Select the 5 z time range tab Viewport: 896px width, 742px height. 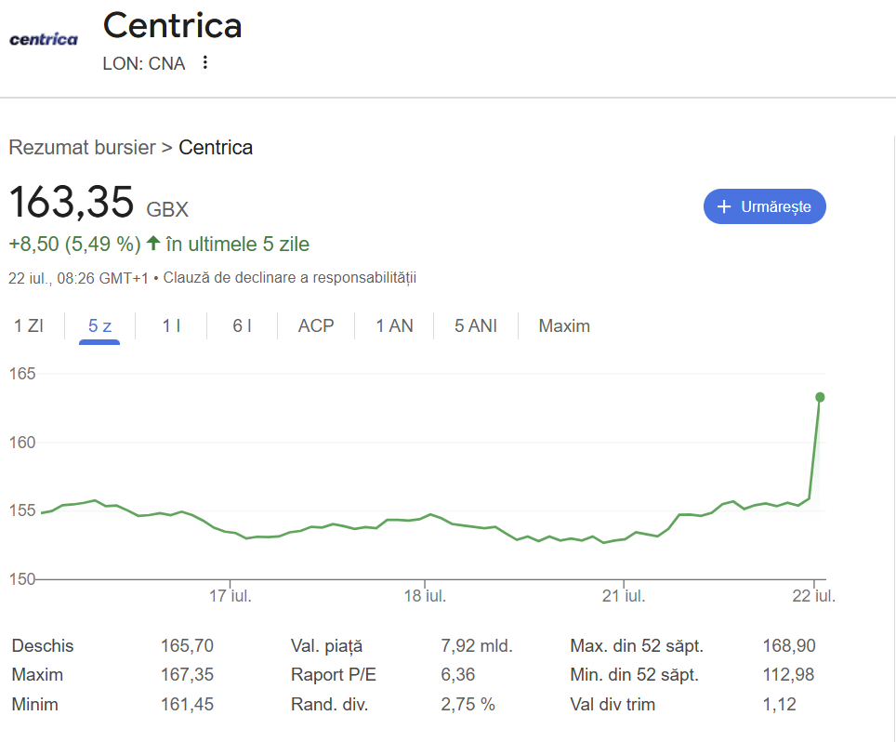(x=99, y=325)
